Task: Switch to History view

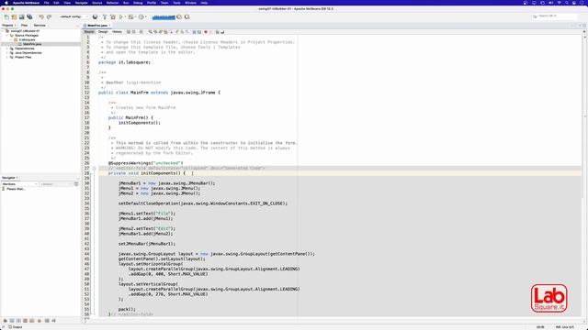Action: pos(117,32)
